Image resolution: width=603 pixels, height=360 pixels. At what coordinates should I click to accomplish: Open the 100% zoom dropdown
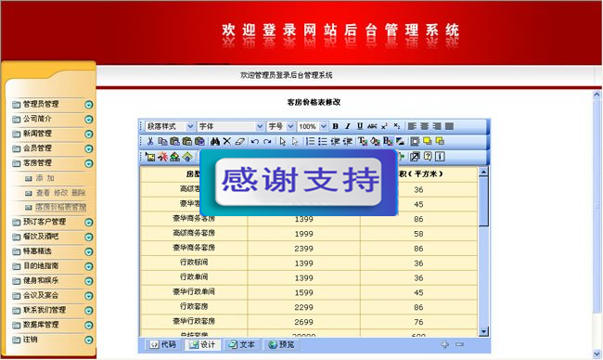pyautogui.click(x=313, y=126)
